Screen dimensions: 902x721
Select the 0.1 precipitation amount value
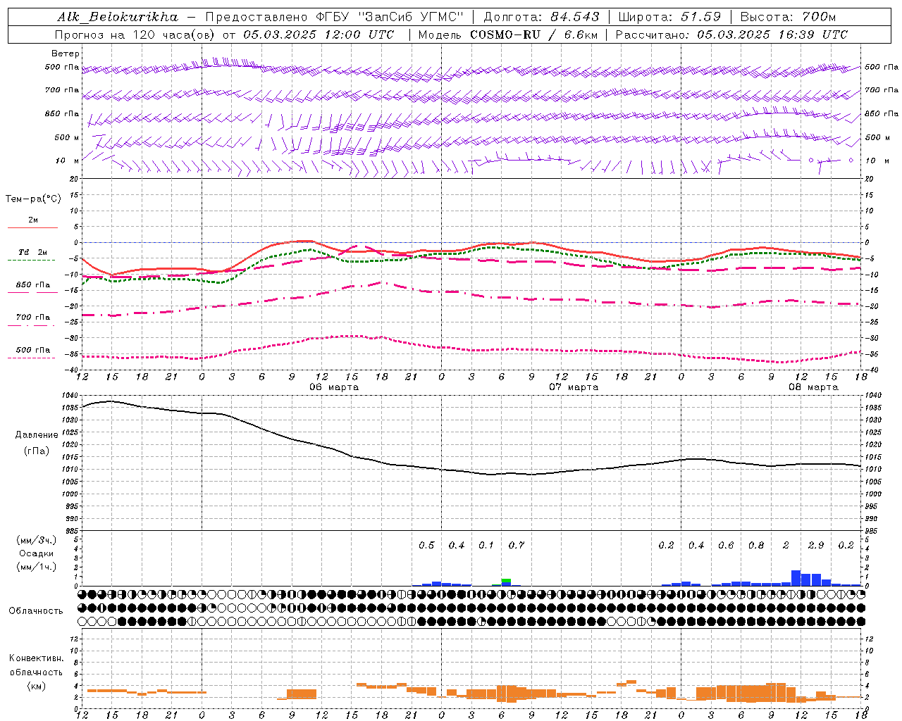coord(486,546)
